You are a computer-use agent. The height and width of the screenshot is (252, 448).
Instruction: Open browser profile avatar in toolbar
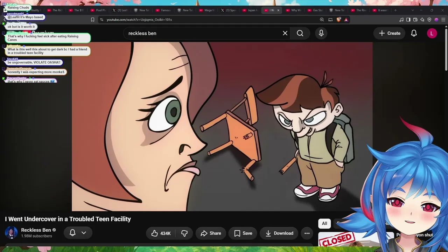[436, 20]
